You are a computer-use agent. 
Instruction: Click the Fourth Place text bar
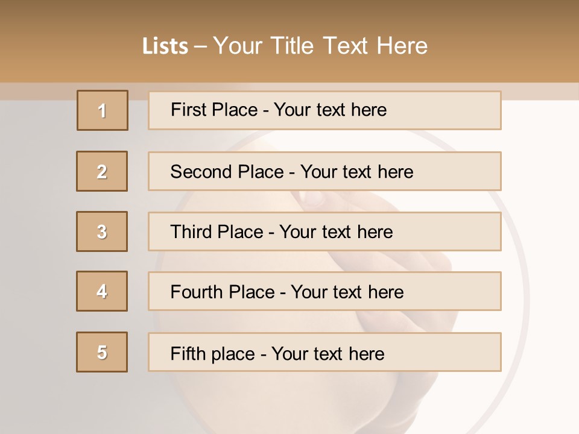324,291
